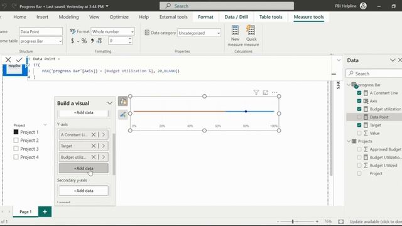The width and height of the screenshot is (402, 226).
Task: Remove Target field from Y-axis
Action: 94,146
